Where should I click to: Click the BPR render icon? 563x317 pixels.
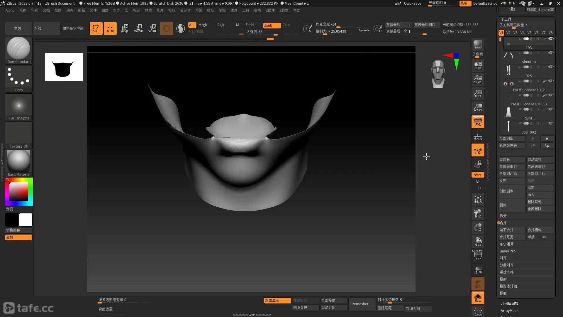pos(478,44)
